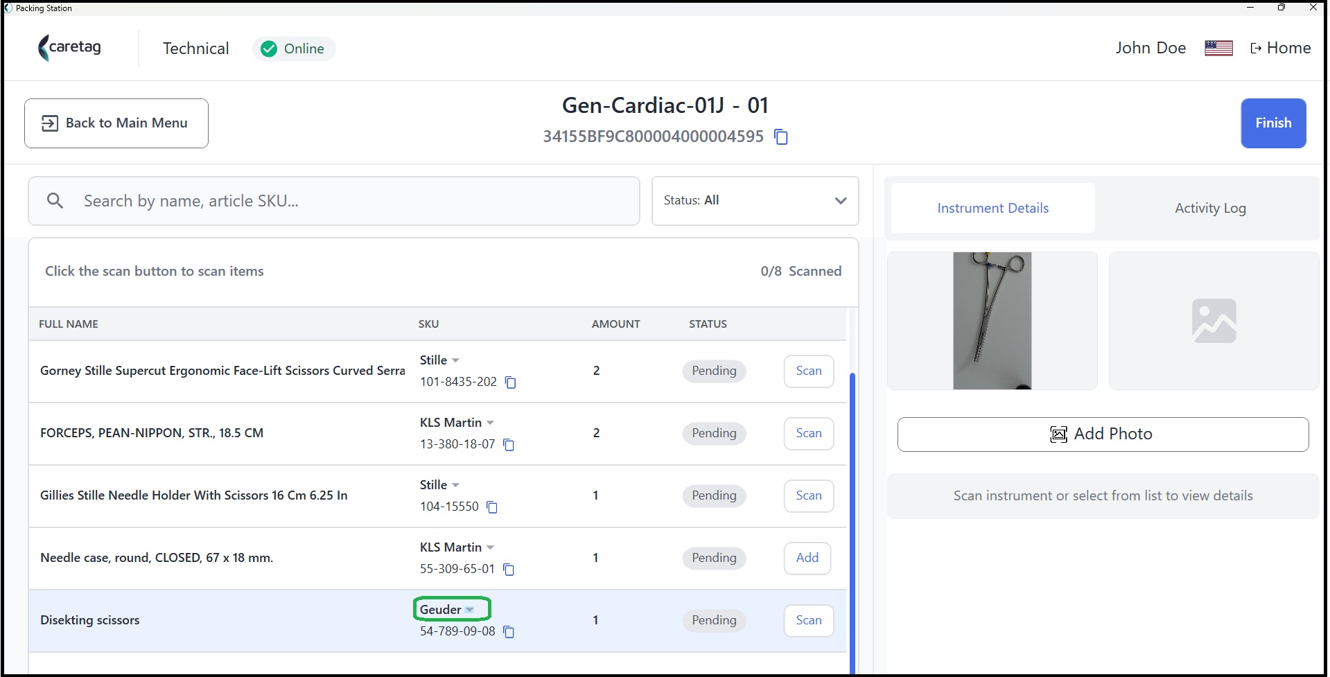Click the Pending status of Needle case
This screenshot has width=1330, height=677.
point(714,558)
